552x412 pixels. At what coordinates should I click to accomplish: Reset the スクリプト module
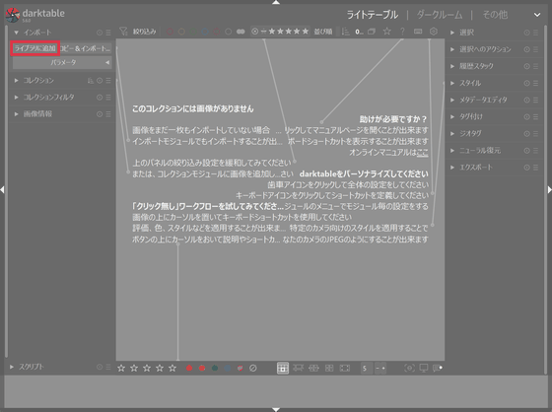click(100, 367)
